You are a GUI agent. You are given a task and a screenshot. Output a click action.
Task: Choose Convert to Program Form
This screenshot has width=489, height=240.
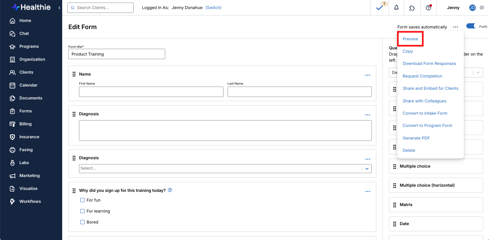[x=427, y=126]
